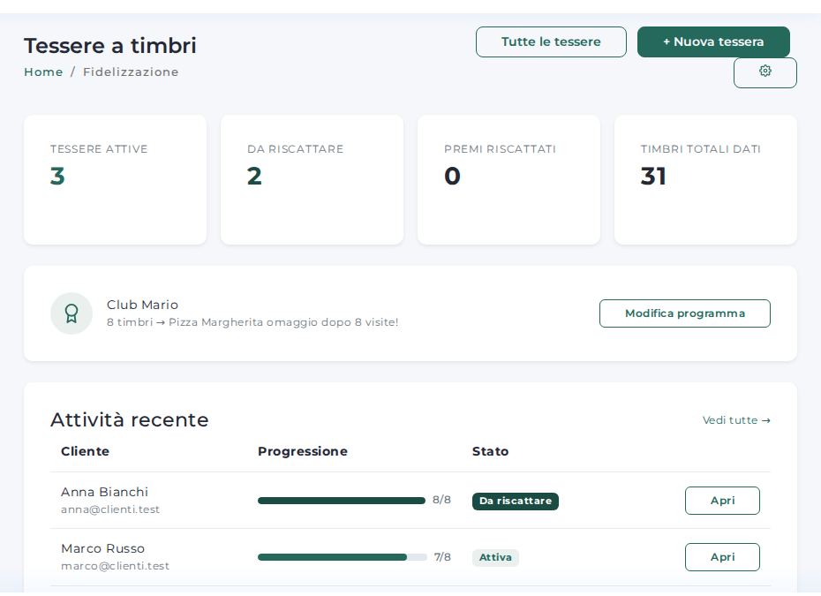Go to Home in the breadcrumb
This screenshot has height=596, width=821.
[x=43, y=72]
